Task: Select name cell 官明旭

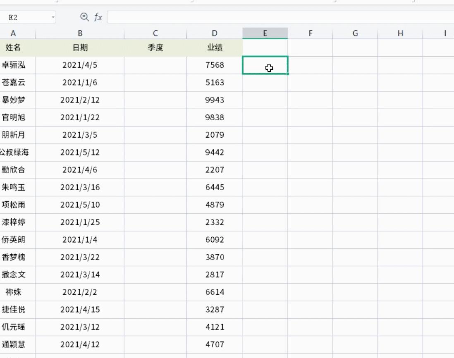Action: pos(17,117)
